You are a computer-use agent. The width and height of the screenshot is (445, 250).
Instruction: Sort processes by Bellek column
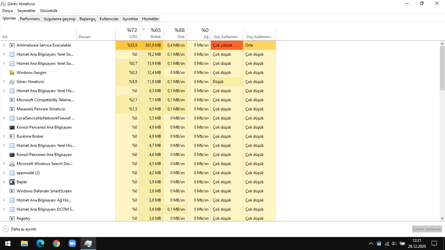click(x=151, y=34)
